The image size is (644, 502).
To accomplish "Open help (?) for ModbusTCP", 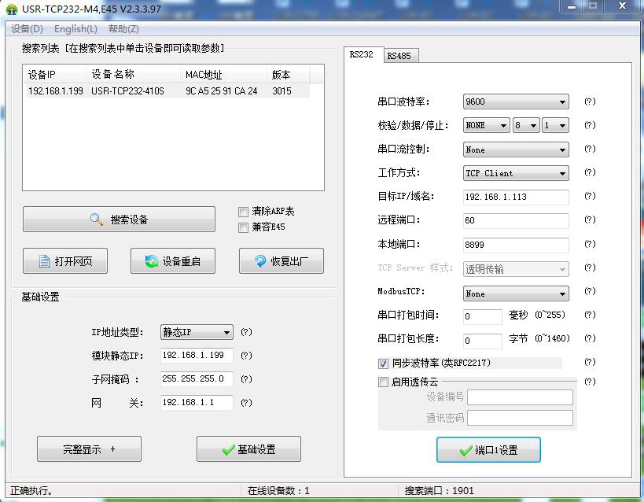I will click(590, 291).
